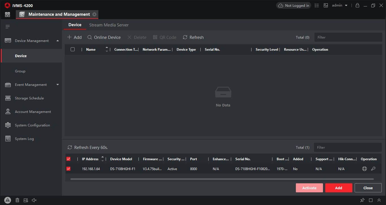Image resolution: width=386 pixels, height=205 pixels.
Task: Click the picture icon in status bar
Action: (26, 200)
